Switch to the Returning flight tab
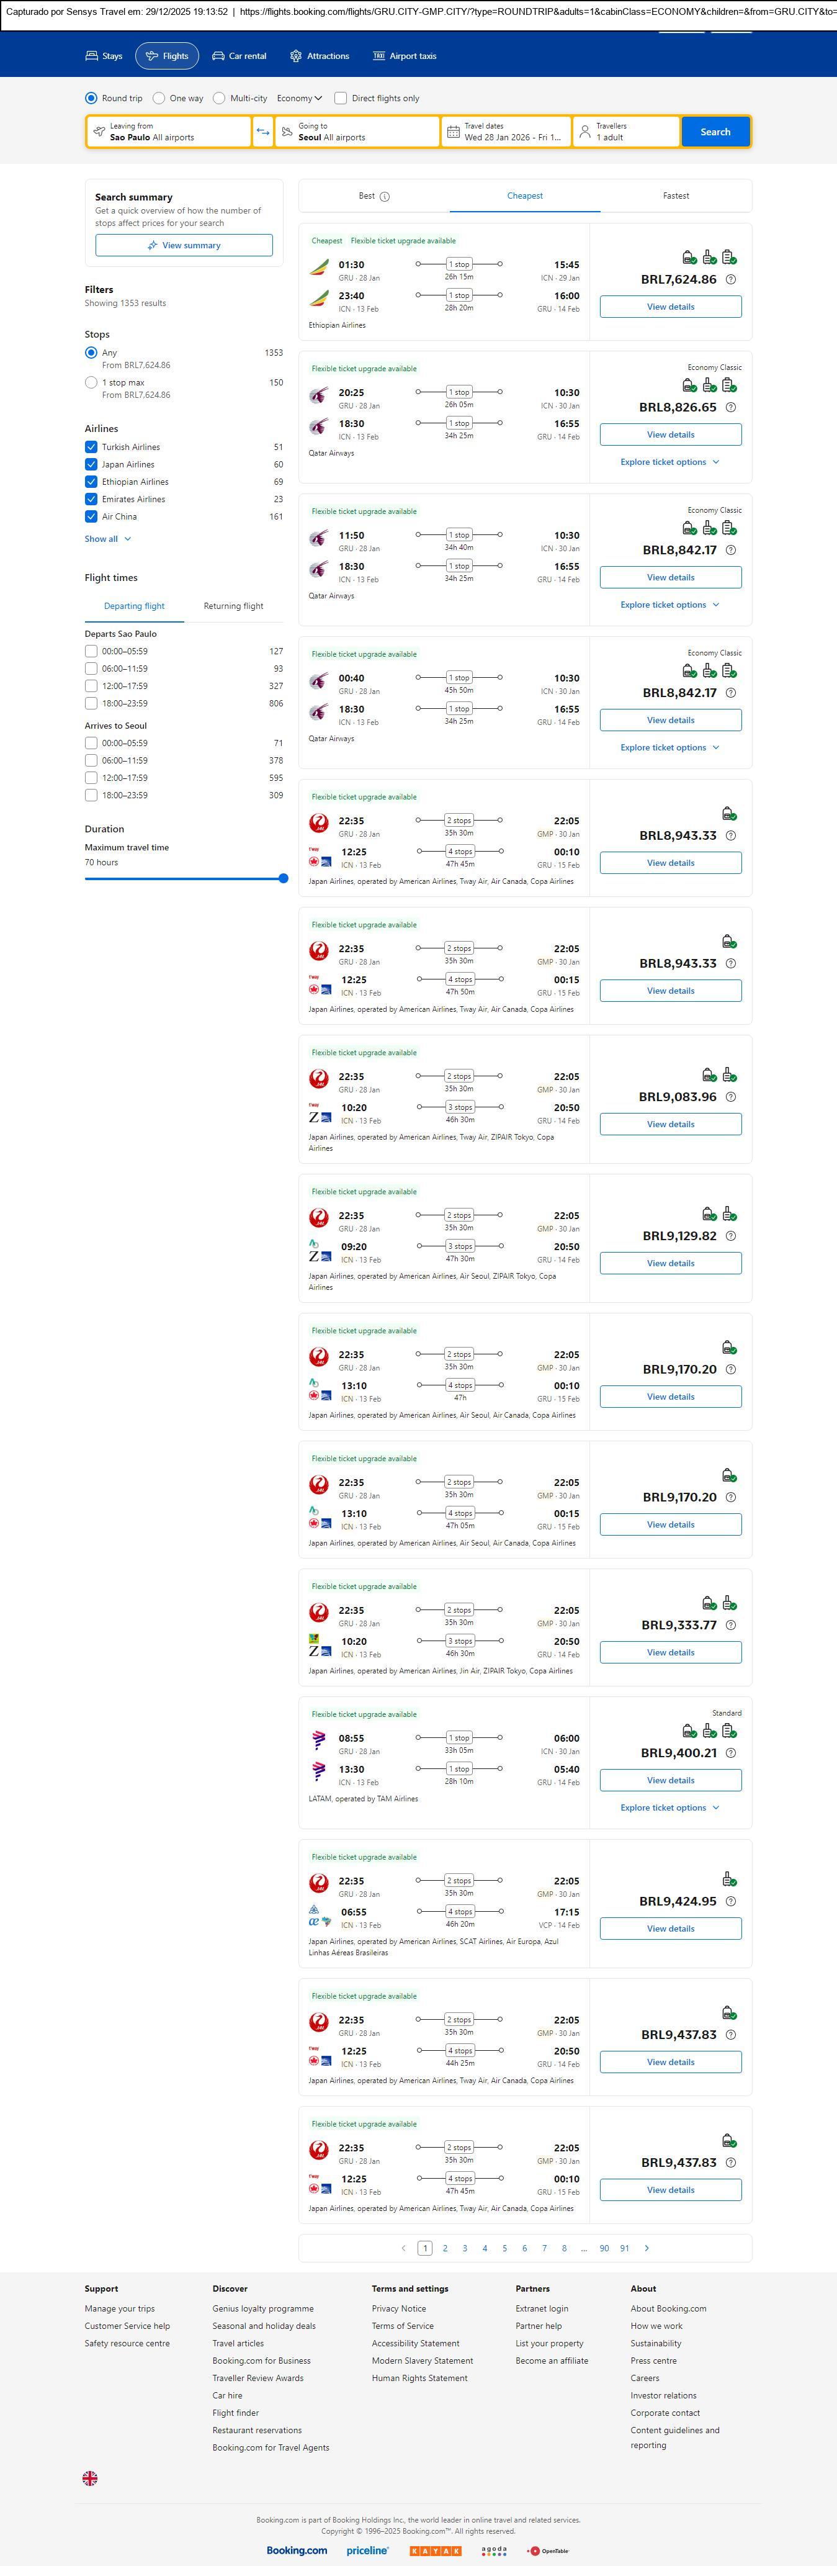 tap(234, 606)
